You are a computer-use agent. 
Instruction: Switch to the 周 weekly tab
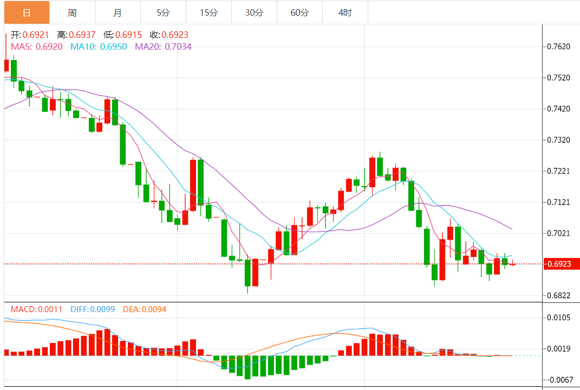click(x=72, y=12)
